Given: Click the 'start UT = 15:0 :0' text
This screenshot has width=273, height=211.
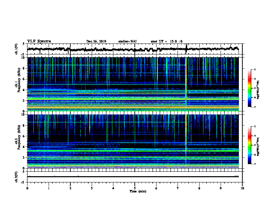Looking at the screenshot, I should tap(166, 41).
